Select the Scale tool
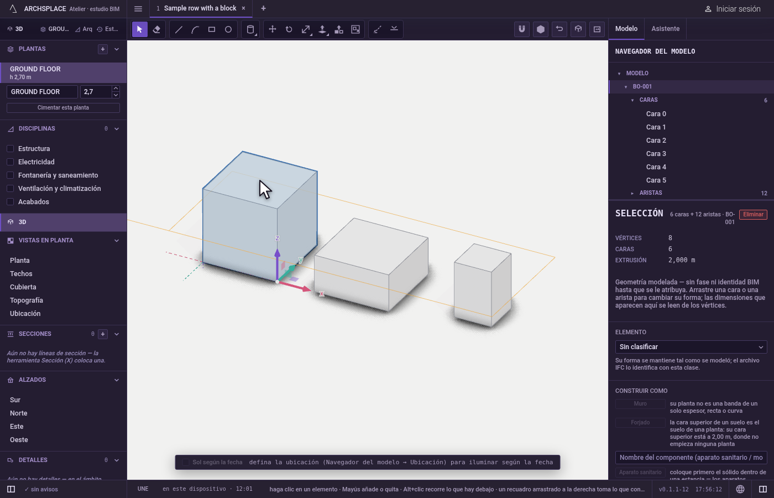This screenshot has width=774, height=498. (306, 29)
